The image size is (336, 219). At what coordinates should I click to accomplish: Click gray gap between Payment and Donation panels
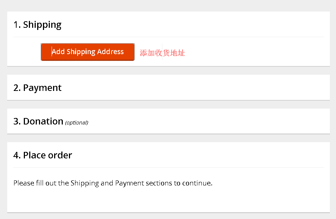[168, 104]
